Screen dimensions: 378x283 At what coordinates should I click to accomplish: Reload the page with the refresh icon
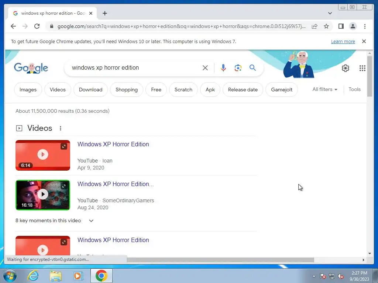click(37, 26)
